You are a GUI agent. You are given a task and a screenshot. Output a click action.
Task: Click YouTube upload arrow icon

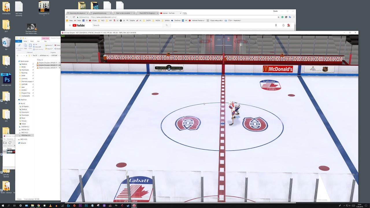click(x=276, y=25)
